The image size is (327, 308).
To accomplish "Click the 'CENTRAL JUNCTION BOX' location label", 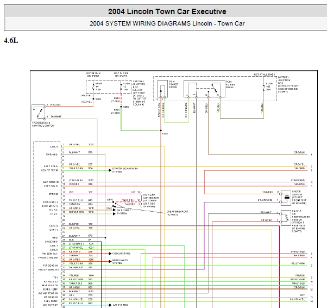I will pos(139,93).
